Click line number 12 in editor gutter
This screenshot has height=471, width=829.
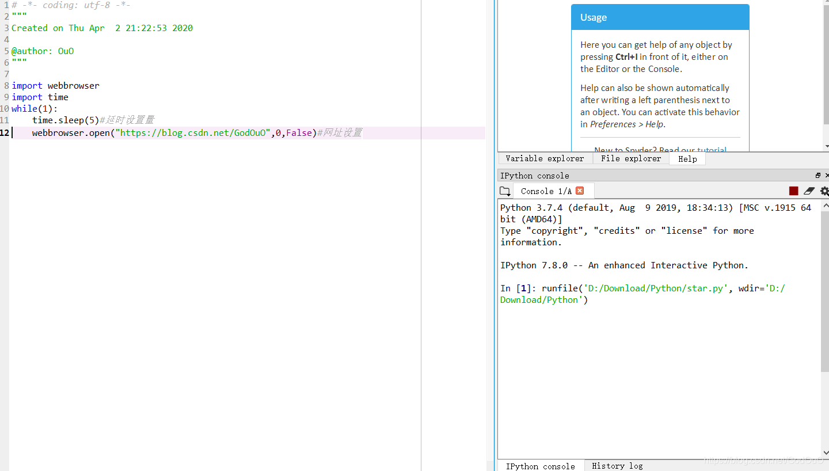click(5, 133)
